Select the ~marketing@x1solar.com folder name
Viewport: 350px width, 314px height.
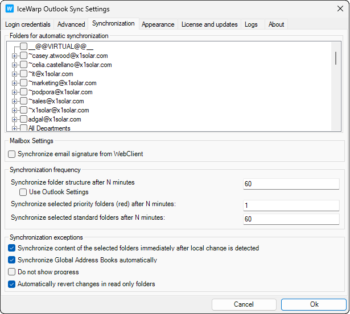point(62,83)
